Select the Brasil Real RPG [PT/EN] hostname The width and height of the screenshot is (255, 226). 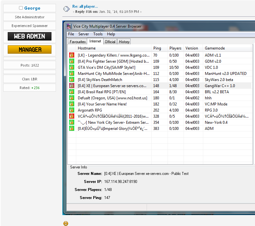[102, 92]
